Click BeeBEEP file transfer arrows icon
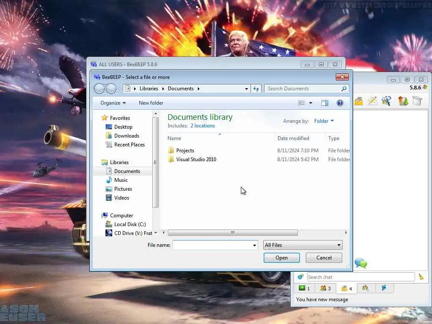Screen dimensions: 432x324 click(403, 101)
